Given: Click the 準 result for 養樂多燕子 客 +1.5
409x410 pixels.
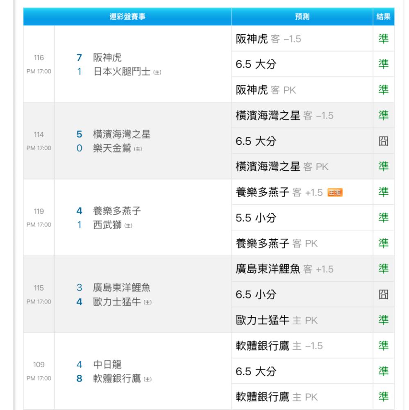Looking at the screenshot, I should coord(384,192).
